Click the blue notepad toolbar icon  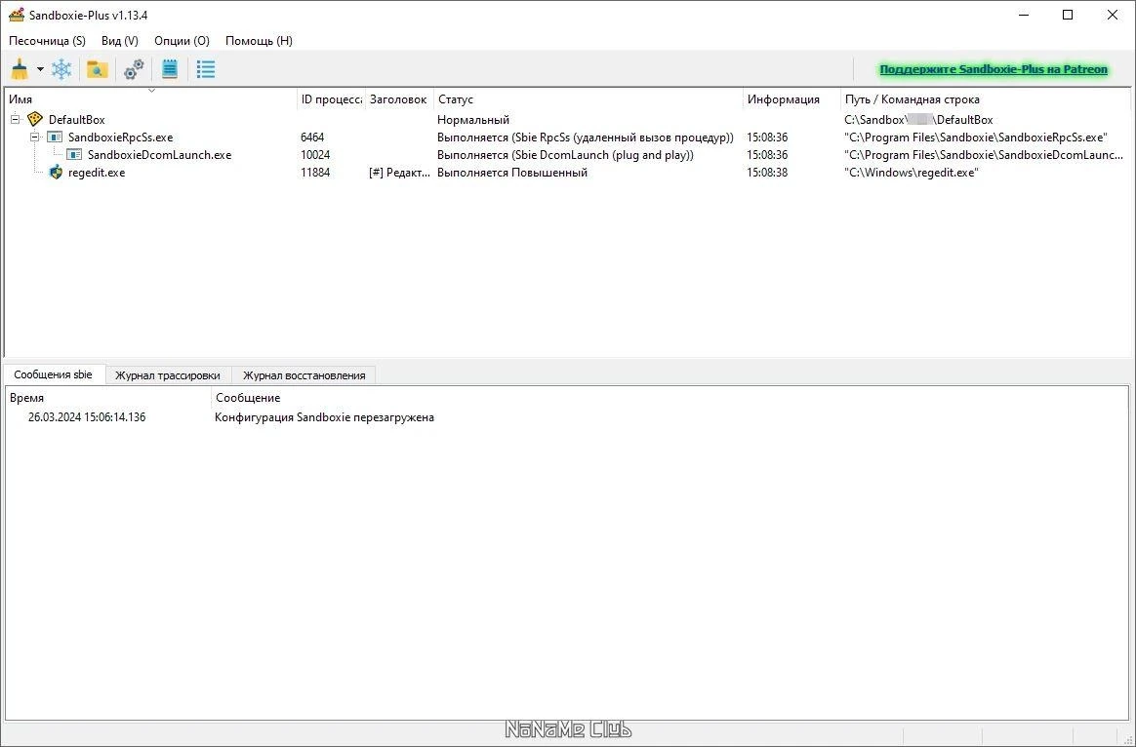(x=170, y=69)
